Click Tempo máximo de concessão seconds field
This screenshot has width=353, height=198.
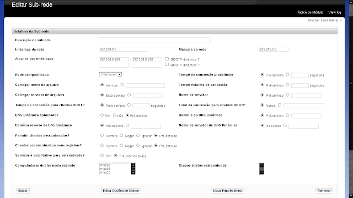300,85
